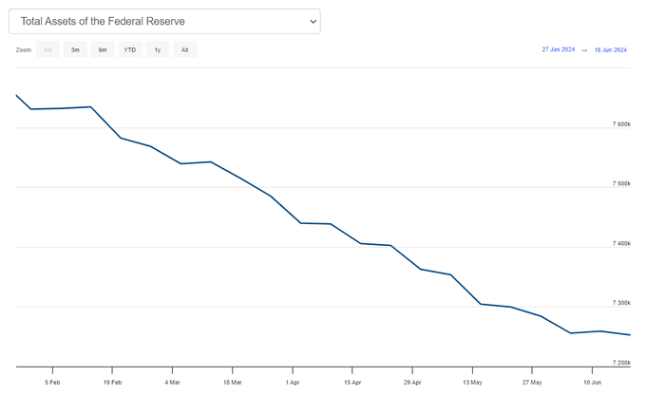This screenshot has width=646, height=395.
Task: Edit the end date 18 Jun 2024
Action: point(610,49)
